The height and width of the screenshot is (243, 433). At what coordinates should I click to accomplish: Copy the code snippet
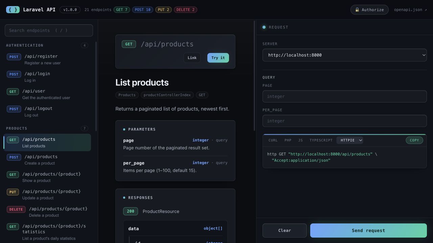click(414, 140)
